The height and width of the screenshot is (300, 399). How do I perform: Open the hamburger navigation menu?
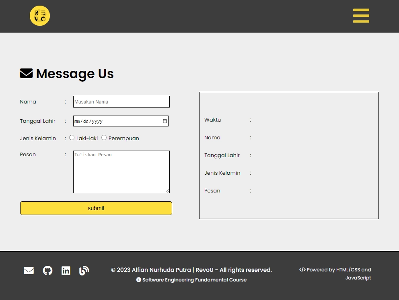pos(361,16)
